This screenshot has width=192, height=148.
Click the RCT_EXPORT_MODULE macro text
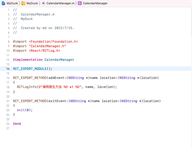click(30, 69)
